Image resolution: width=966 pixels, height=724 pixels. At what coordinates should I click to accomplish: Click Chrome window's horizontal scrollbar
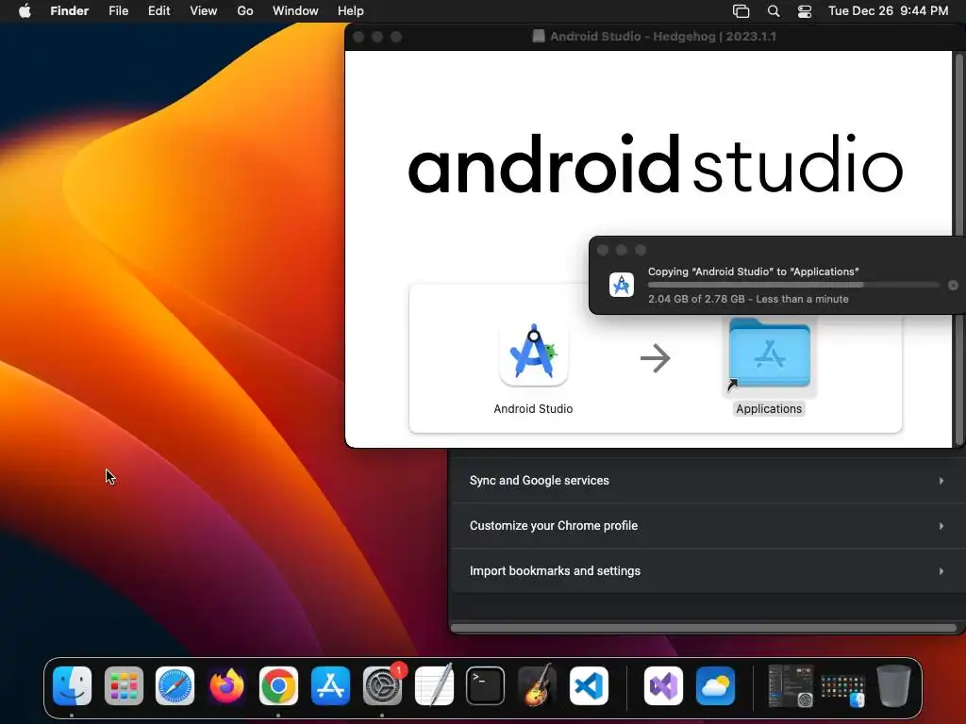click(x=704, y=628)
